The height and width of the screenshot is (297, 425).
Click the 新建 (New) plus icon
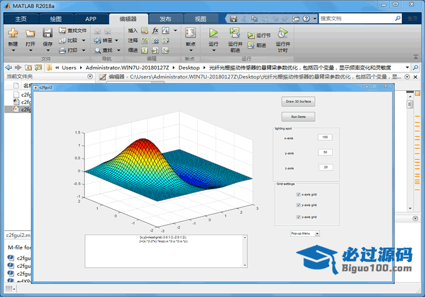point(13,33)
